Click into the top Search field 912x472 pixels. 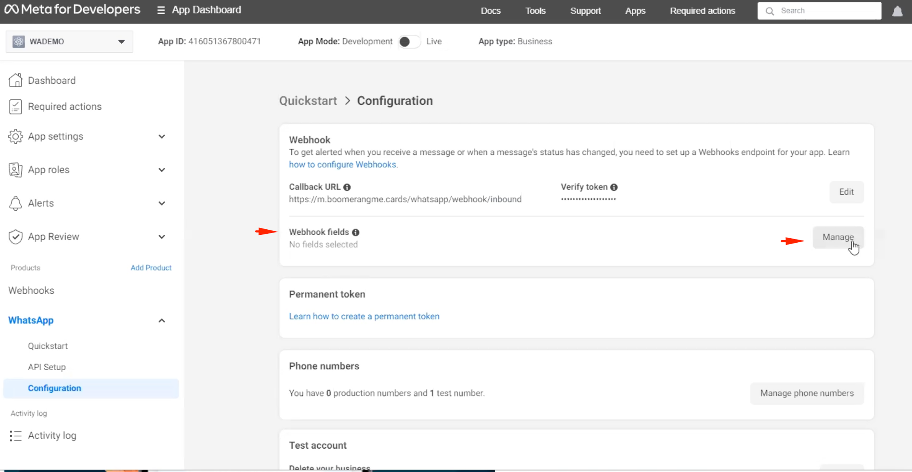pyautogui.click(x=825, y=11)
